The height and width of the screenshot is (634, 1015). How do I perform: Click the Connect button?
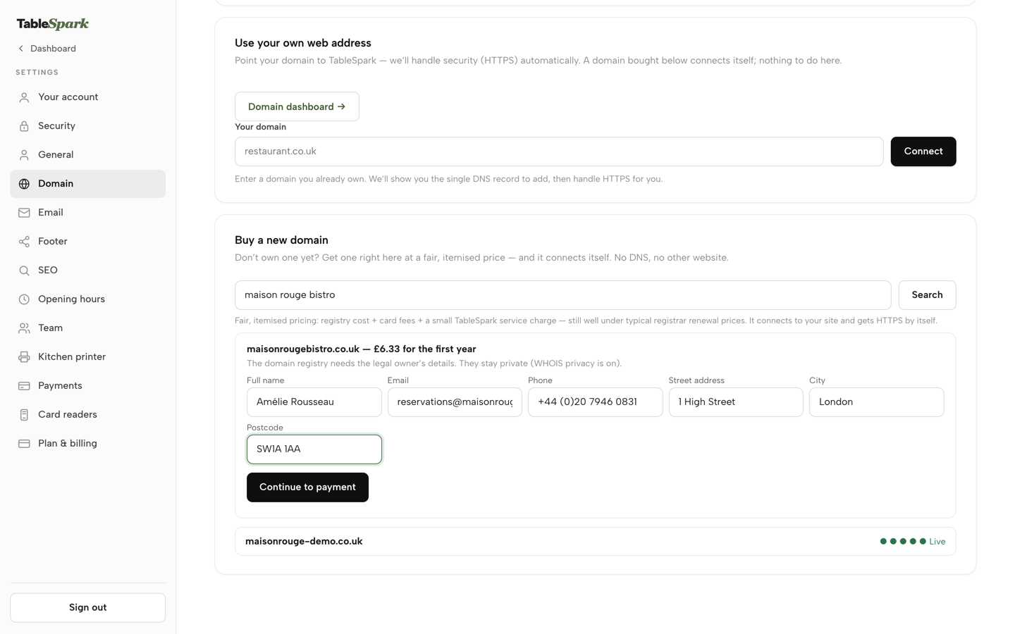923,151
